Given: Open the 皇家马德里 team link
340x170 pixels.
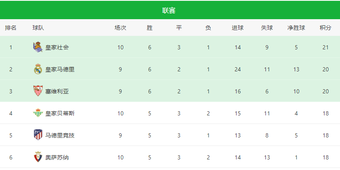Looking at the screenshot, I should pos(60,69).
